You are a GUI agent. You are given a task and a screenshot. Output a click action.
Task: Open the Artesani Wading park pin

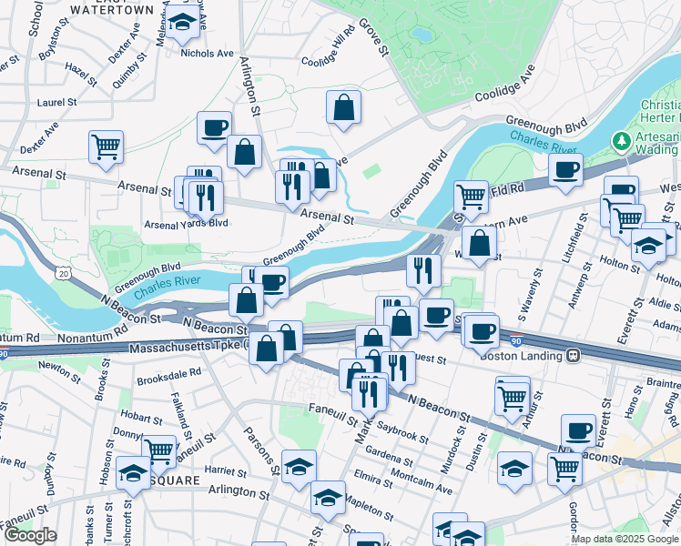click(622, 142)
